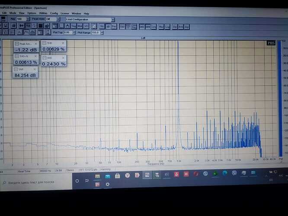288x216 pixels.
Task: Open the Utilities menu
Action: click(x=43, y=13)
